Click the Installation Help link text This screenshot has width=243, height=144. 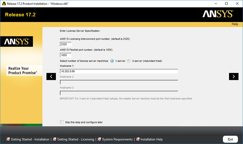[x=152, y=139]
